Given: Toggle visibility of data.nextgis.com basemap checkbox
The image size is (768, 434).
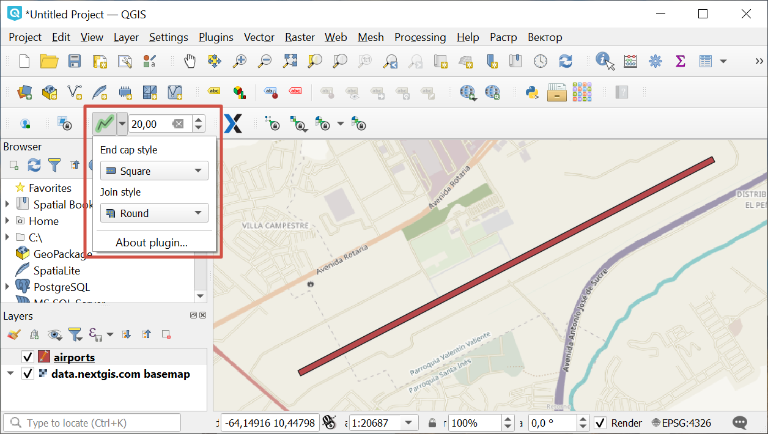Looking at the screenshot, I should click(x=28, y=374).
